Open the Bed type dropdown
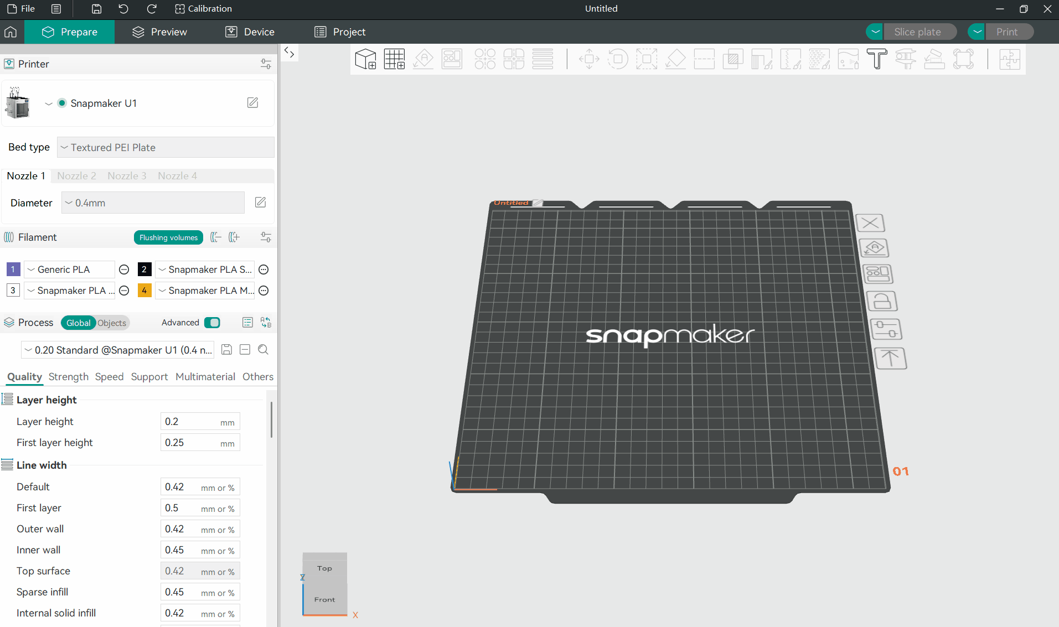 click(x=166, y=148)
